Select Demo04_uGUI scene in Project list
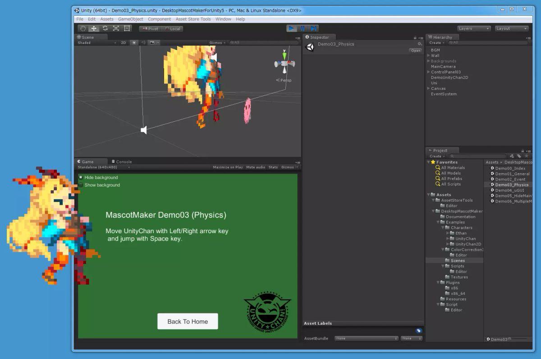 point(509,190)
